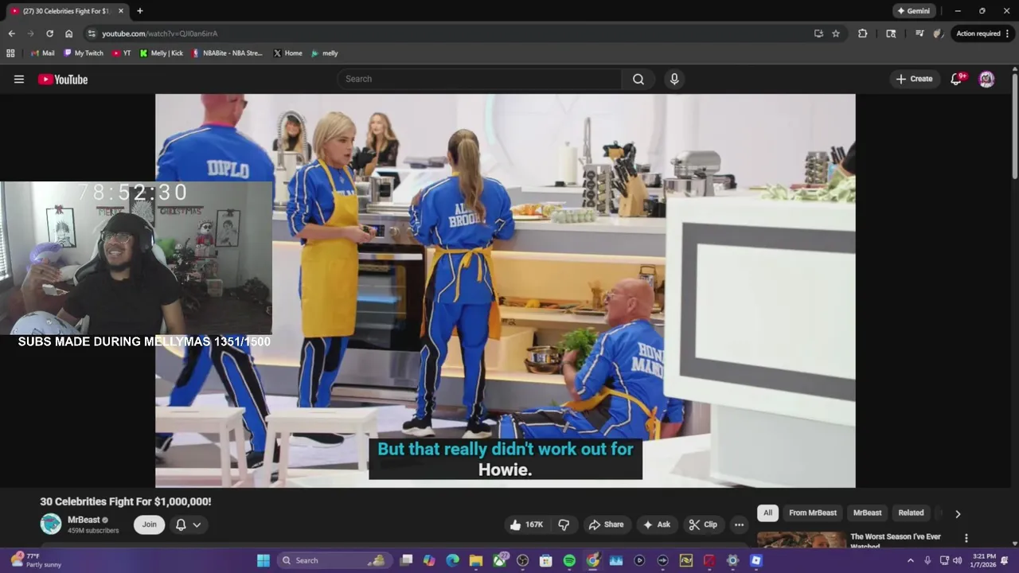Reload the page in Chrome
The width and height of the screenshot is (1019, 573).
(49, 33)
